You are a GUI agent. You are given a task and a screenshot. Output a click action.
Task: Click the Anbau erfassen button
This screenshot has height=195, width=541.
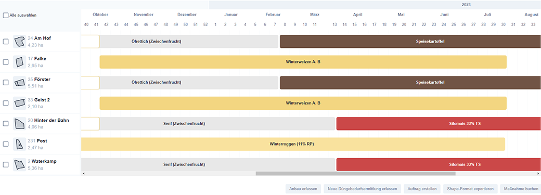tap(303, 189)
